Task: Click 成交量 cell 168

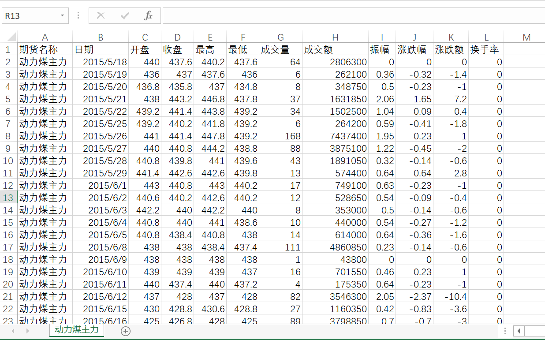Action: point(281,136)
